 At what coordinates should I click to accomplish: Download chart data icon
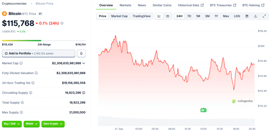pos(255,16)
